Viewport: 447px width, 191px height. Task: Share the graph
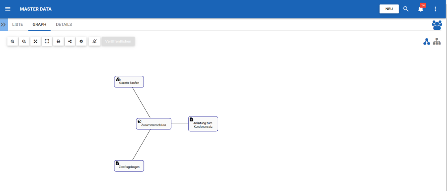[x=70, y=41]
